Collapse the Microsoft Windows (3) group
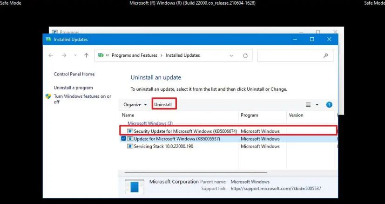Image resolution: width=385 pixels, height=204 pixels. pos(150,123)
